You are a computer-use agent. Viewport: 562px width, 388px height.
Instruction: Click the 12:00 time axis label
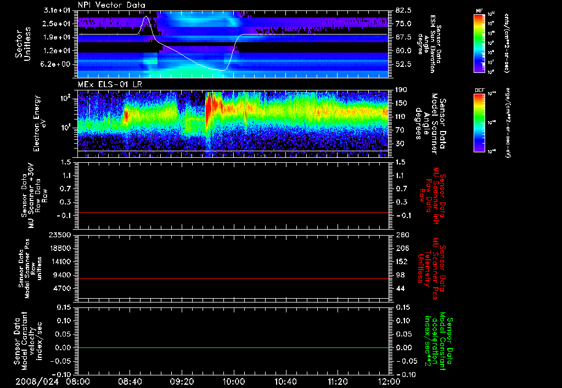click(389, 382)
